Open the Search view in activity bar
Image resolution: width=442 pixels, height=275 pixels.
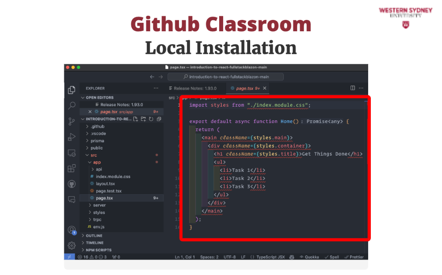pos(72,106)
